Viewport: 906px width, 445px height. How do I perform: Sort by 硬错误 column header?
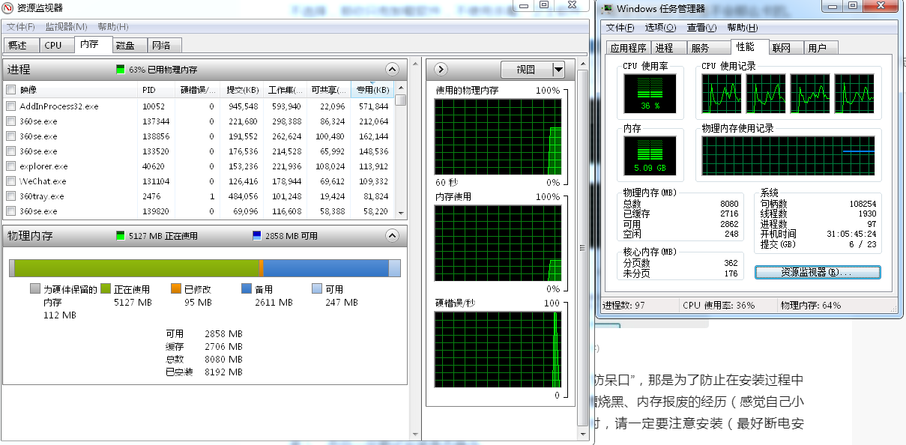(x=197, y=90)
